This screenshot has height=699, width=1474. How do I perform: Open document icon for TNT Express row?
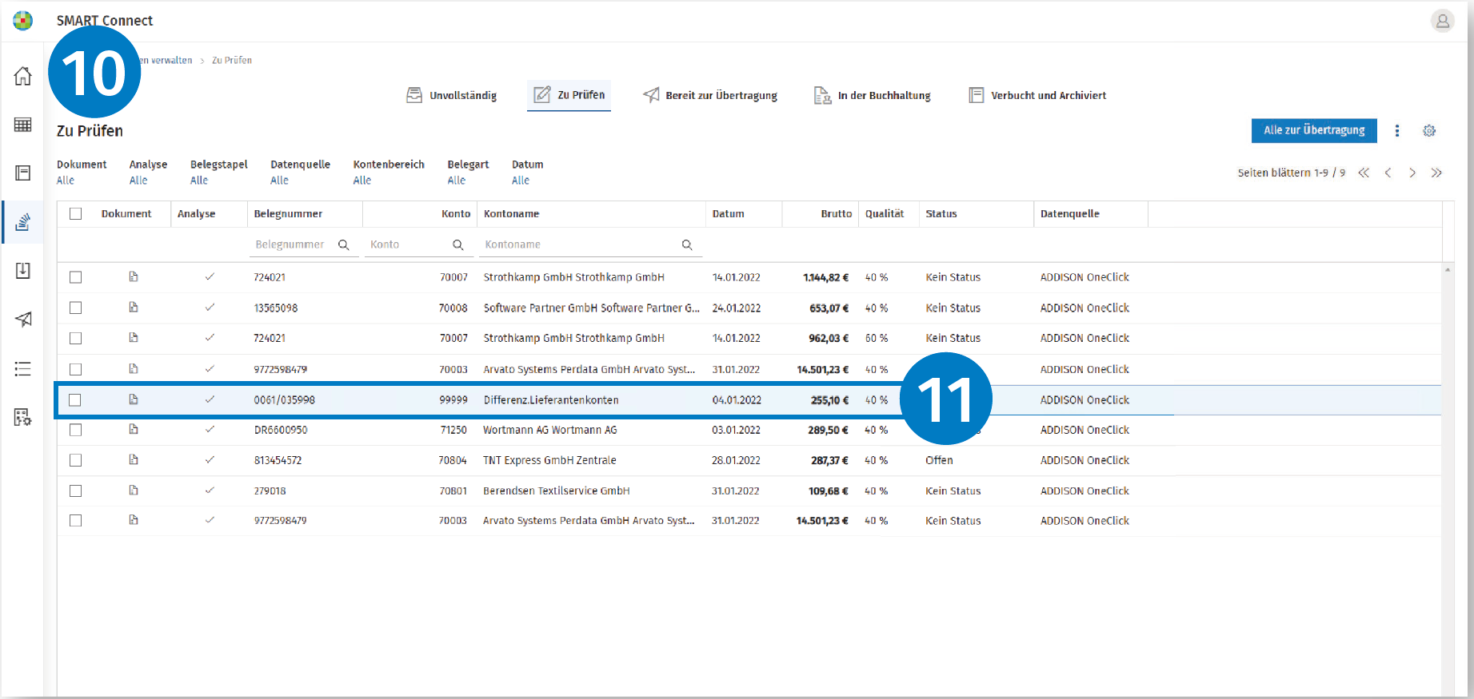click(134, 460)
